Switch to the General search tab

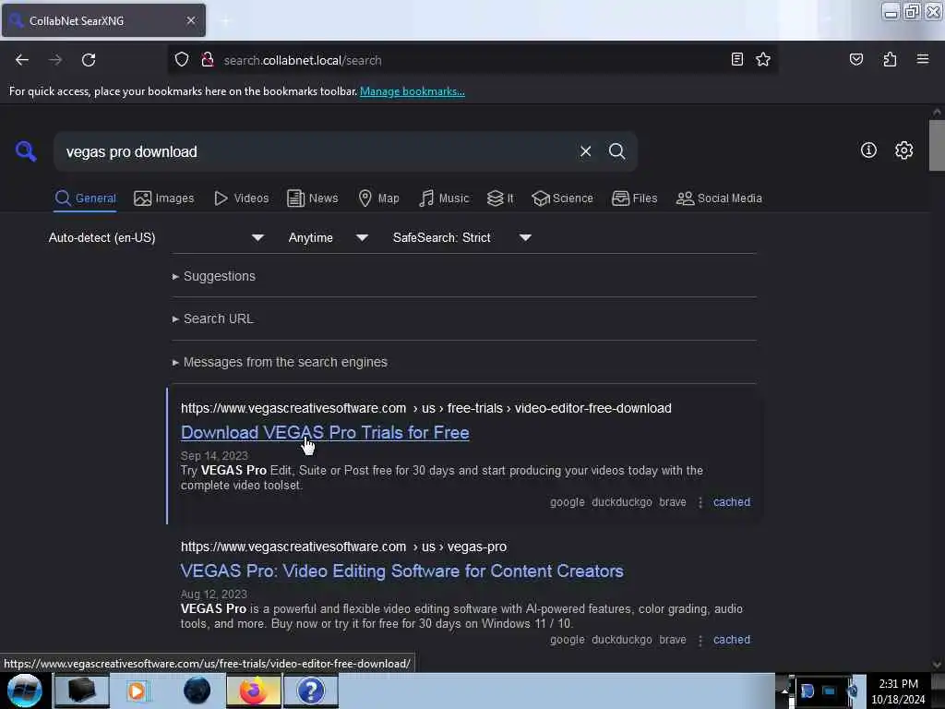point(85,198)
